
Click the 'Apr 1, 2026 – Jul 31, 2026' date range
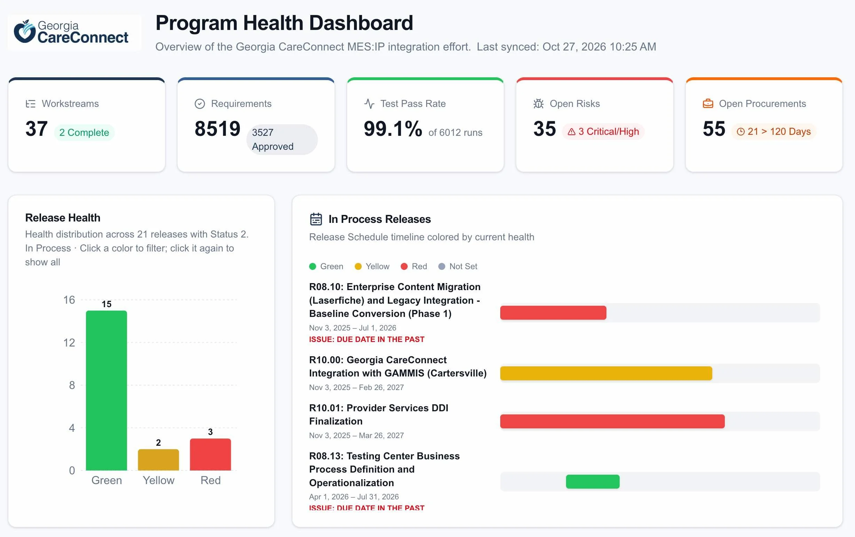(354, 497)
